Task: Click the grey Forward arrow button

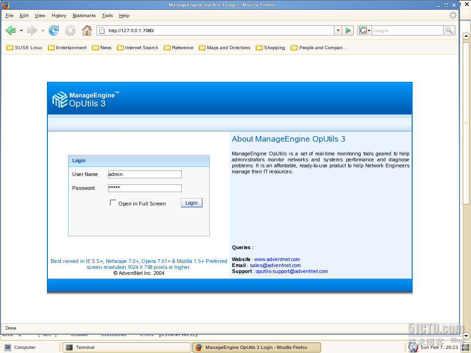Action: click(32, 30)
